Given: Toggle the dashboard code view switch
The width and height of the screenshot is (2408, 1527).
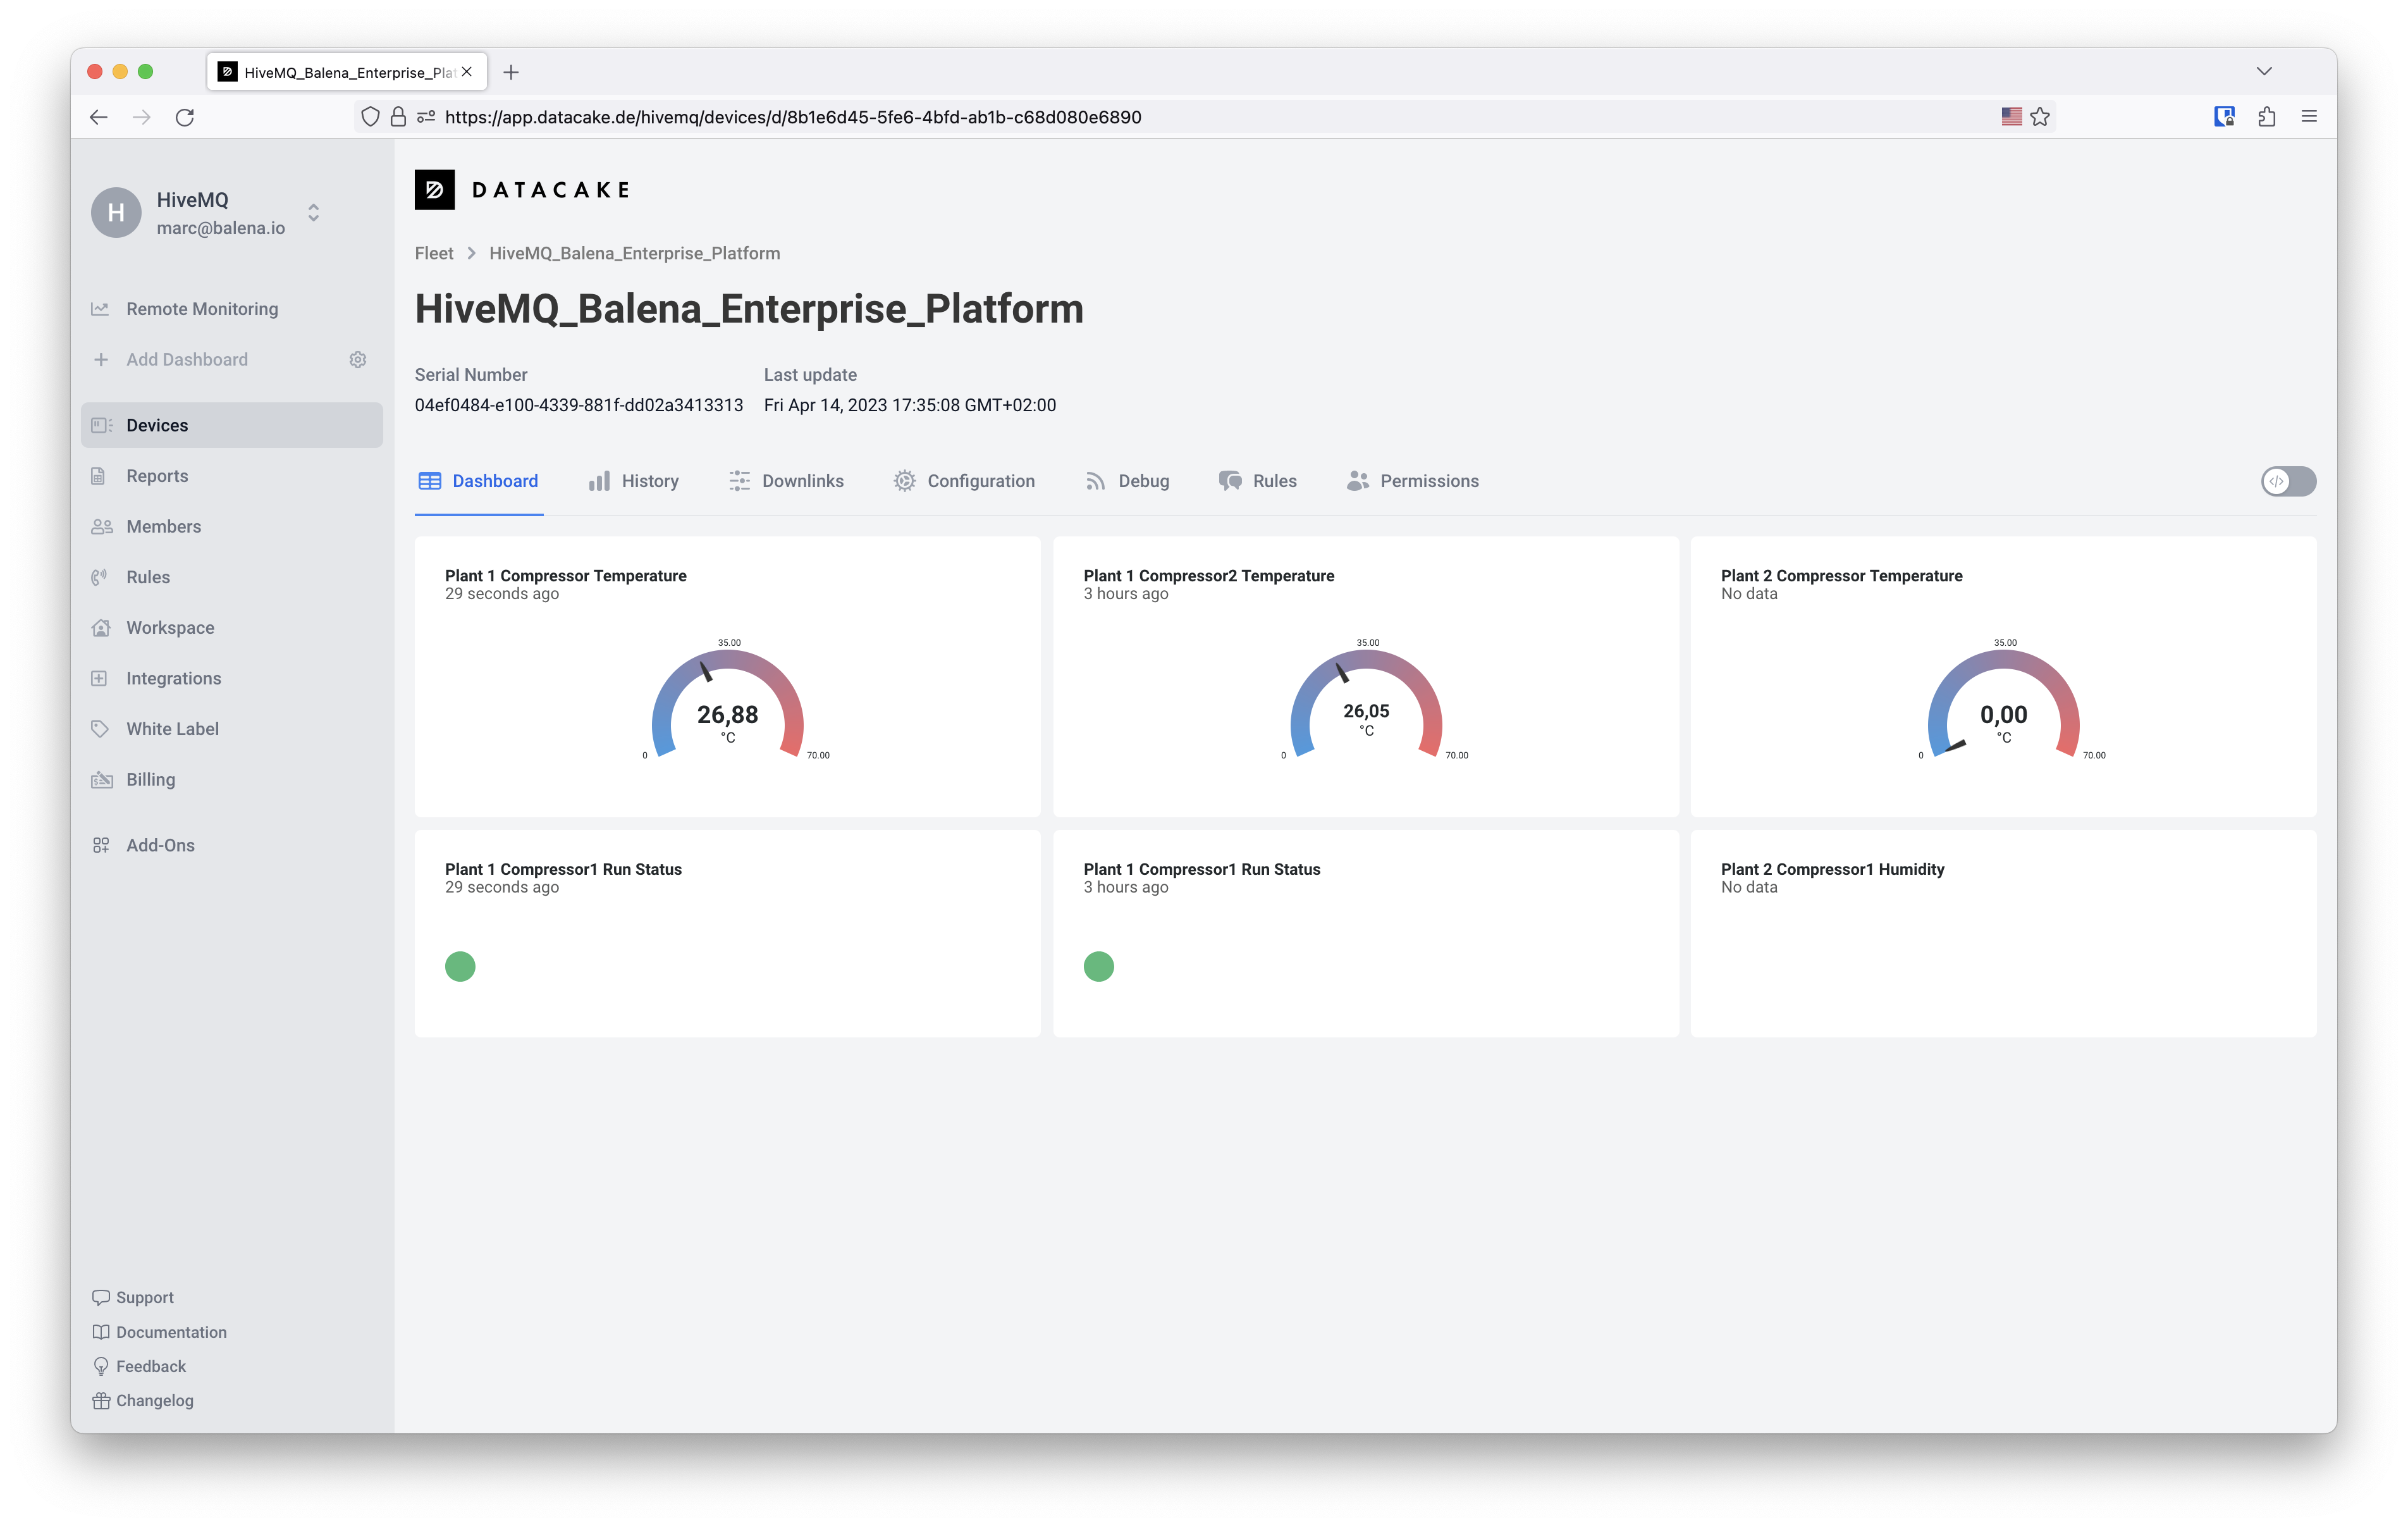Looking at the screenshot, I should 2288,481.
